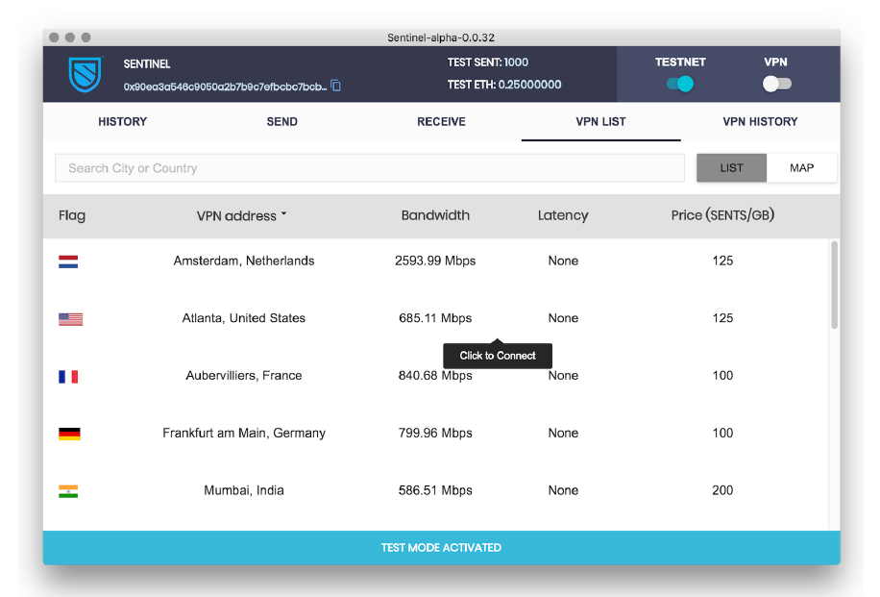Click the SENTINEL name label
Image resolution: width=880 pixels, height=597 pixels.
[146, 64]
